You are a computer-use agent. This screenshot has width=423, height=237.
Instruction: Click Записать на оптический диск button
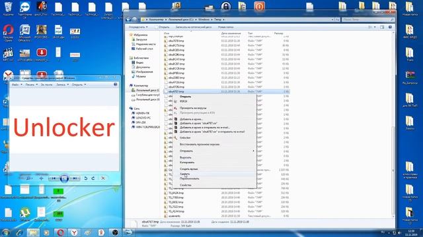click(194, 27)
